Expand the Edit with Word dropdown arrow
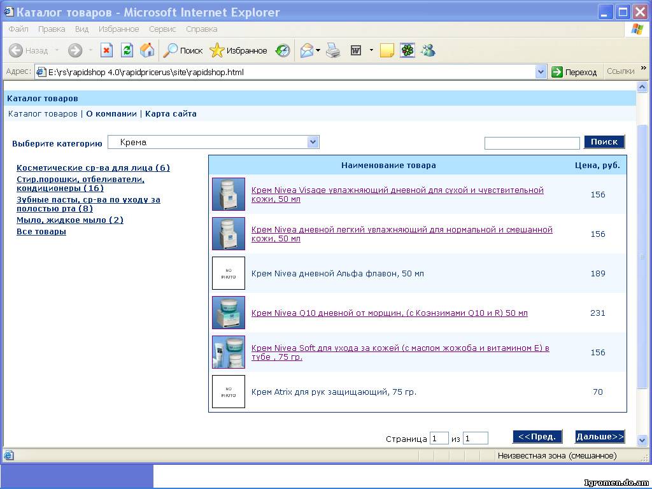This screenshot has width=652, height=489. pos(371,51)
